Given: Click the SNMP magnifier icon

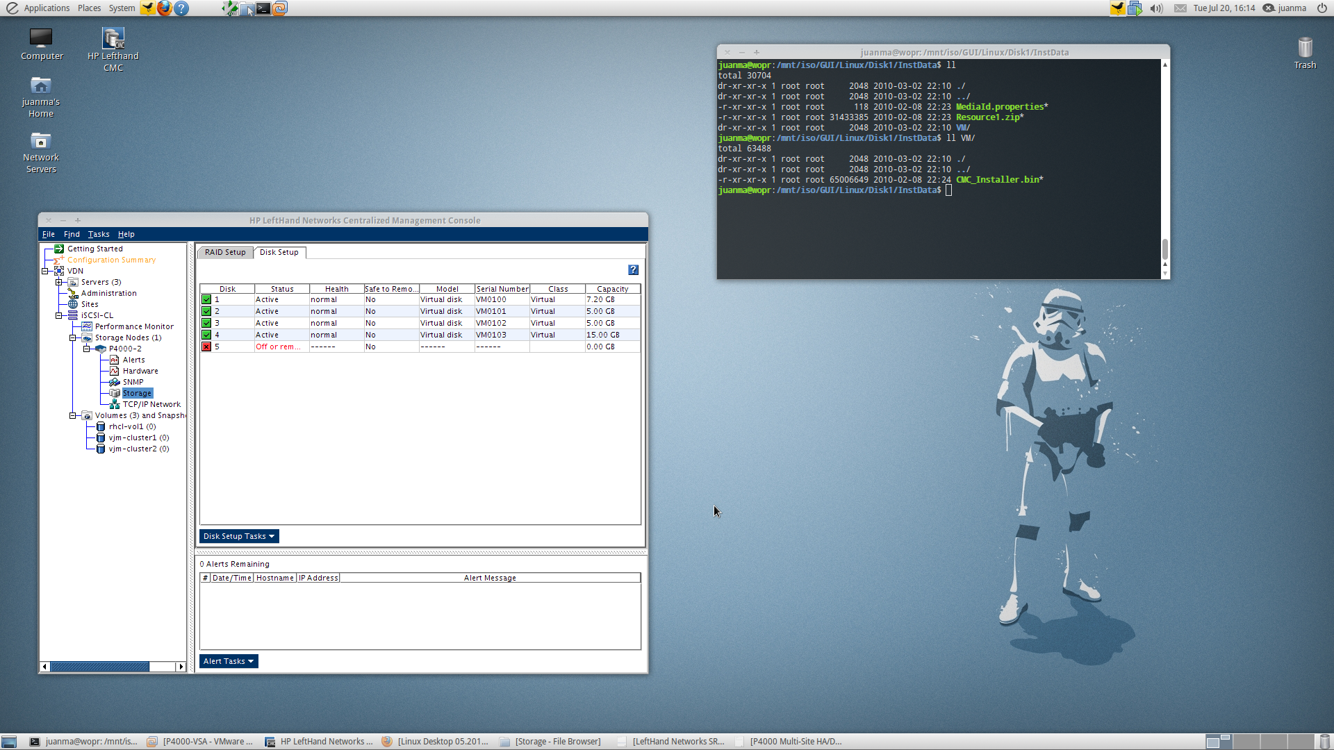Looking at the screenshot, I should pyautogui.click(x=115, y=382).
